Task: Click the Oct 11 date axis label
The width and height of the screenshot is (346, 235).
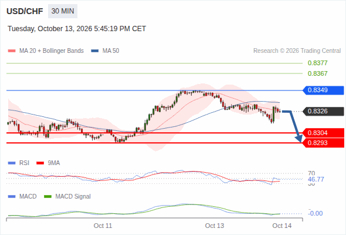Action: (103, 226)
